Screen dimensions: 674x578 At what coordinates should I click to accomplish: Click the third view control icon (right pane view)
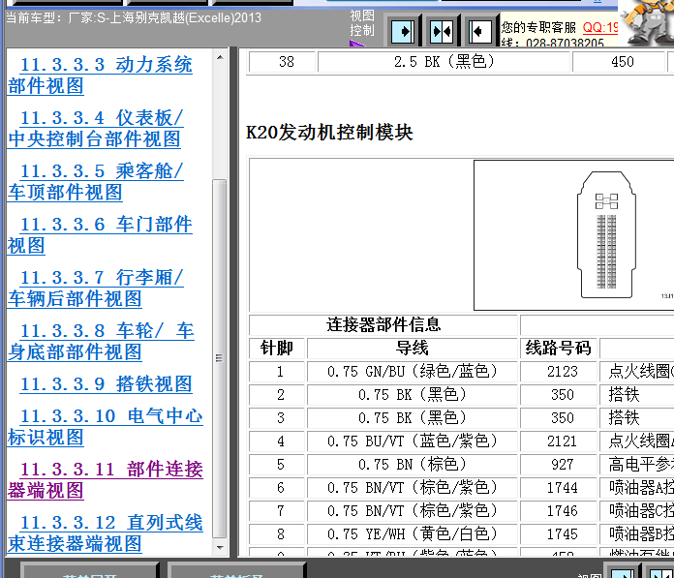pyautogui.click(x=477, y=32)
